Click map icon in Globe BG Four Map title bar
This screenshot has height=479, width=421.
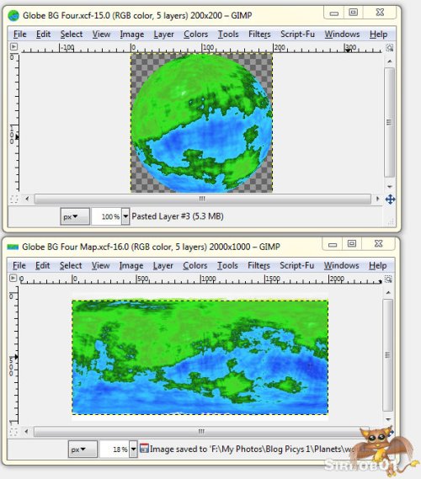13,247
